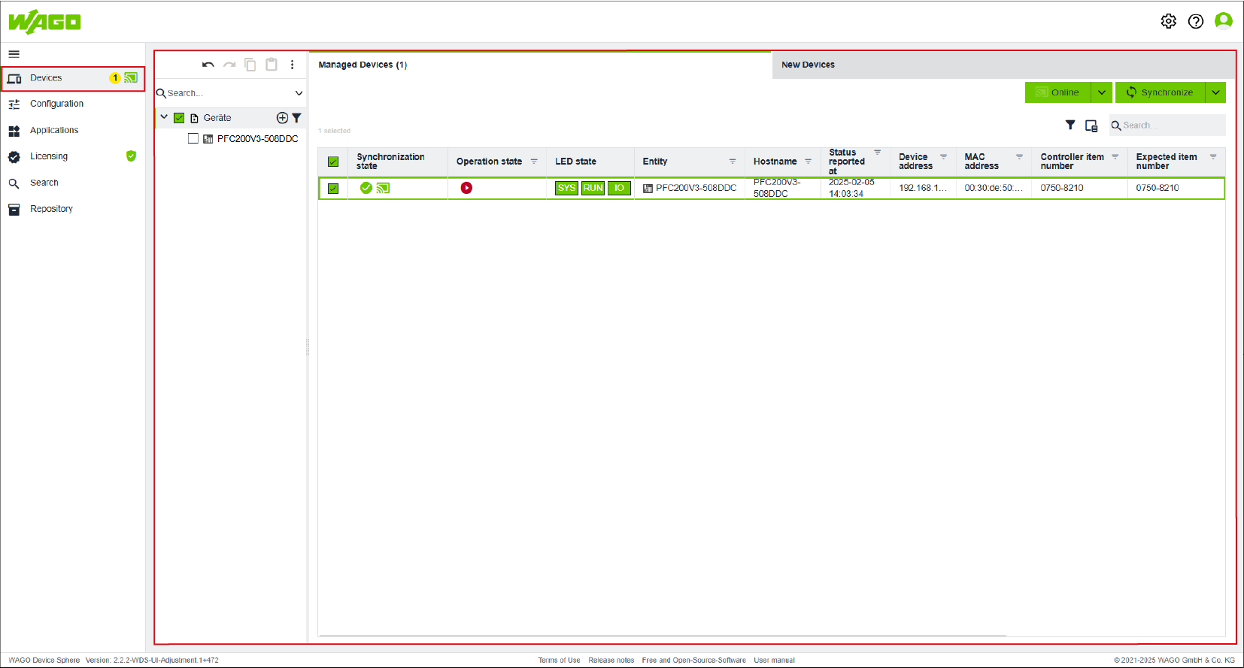This screenshot has width=1244, height=668.
Task: Click the red operation state icon
Action: [x=466, y=188]
